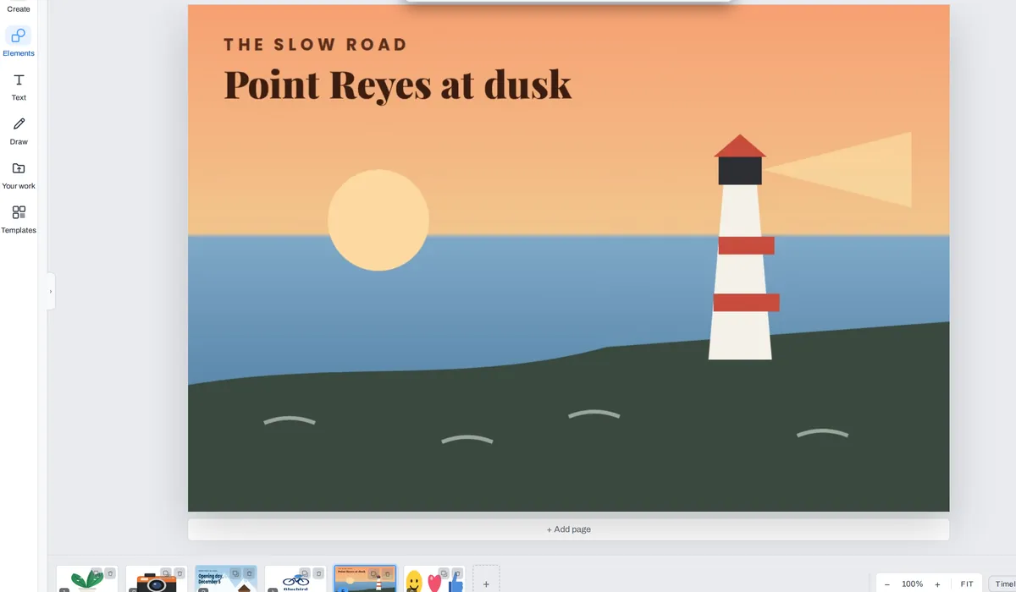The image size is (1016, 592).
Task: Delete the Opening day page
Action: (249, 573)
